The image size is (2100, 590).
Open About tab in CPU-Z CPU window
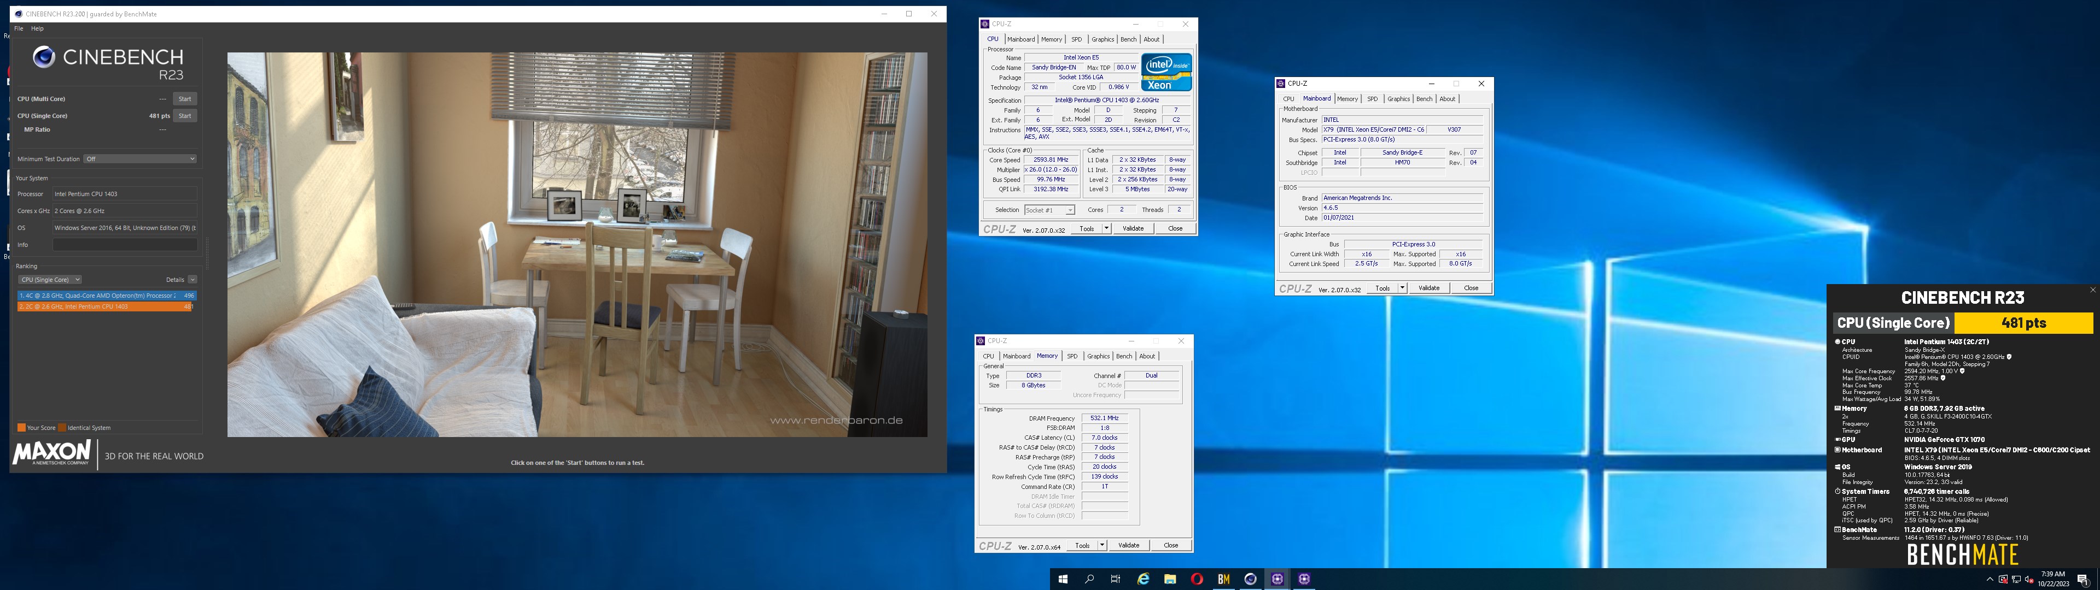click(x=1151, y=39)
